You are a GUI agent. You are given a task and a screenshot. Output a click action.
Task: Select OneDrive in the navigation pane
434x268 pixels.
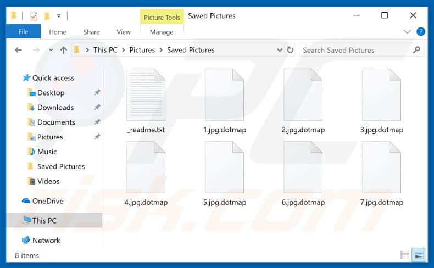point(48,201)
